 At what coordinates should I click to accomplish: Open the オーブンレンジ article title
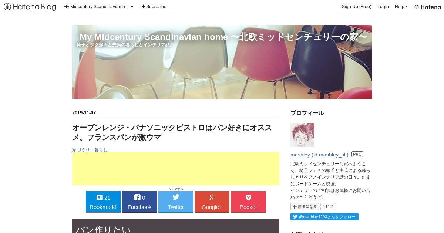(x=172, y=132)
